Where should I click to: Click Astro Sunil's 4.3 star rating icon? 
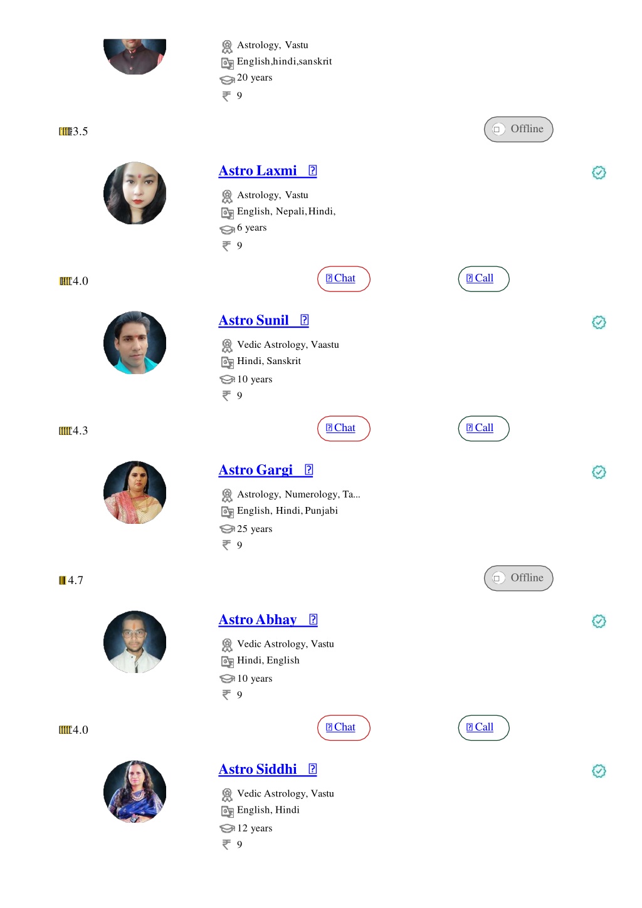click(65, 431)
